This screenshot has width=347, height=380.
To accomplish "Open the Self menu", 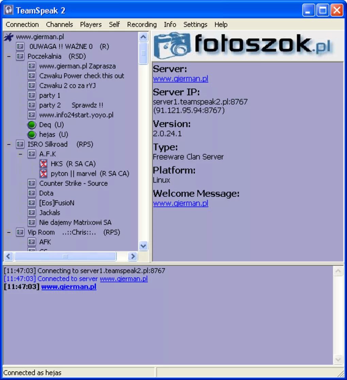I will point(114,24).
